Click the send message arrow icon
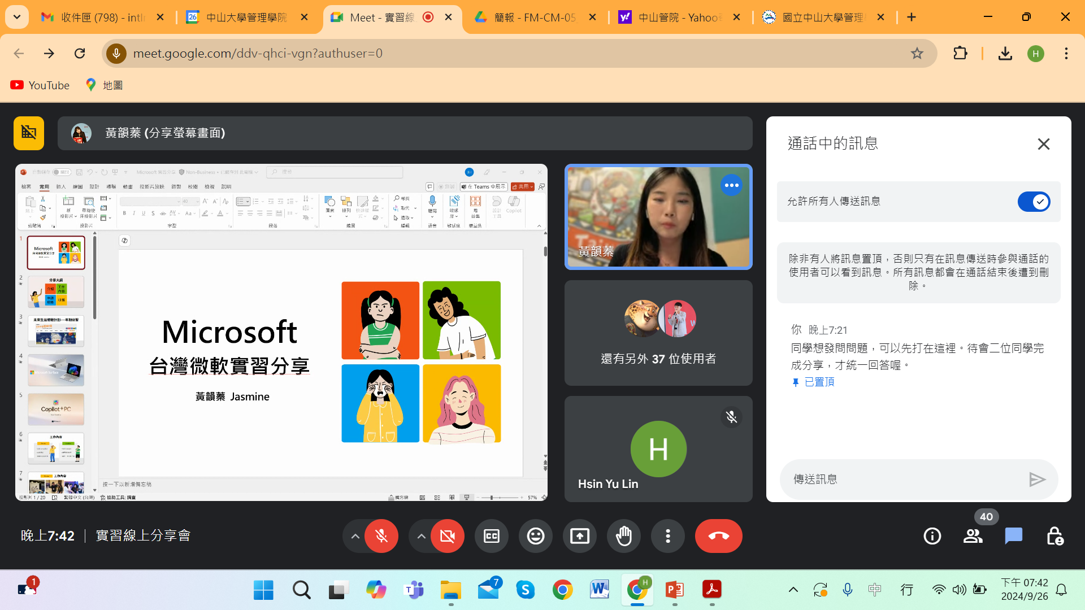1085x610 pixels. coord(1037,480)
